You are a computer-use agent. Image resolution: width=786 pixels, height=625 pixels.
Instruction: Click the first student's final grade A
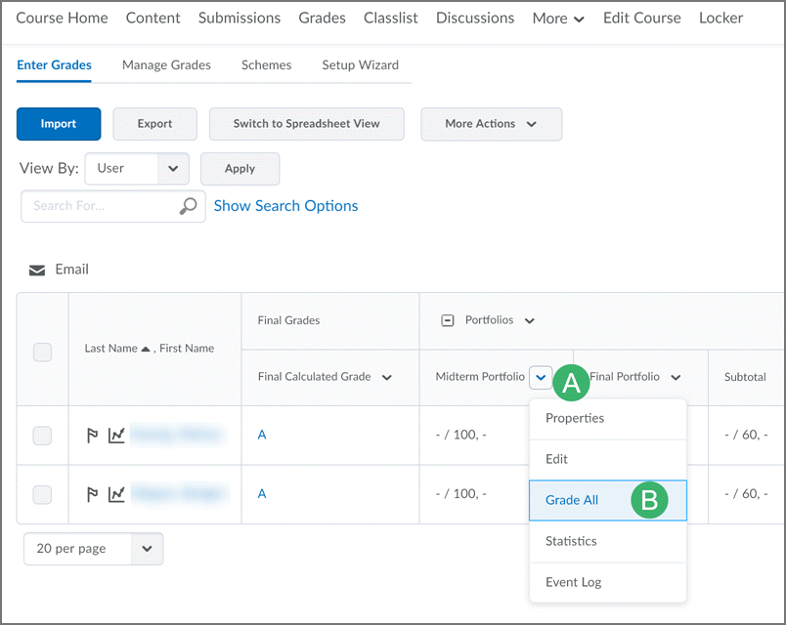[262, 436]
